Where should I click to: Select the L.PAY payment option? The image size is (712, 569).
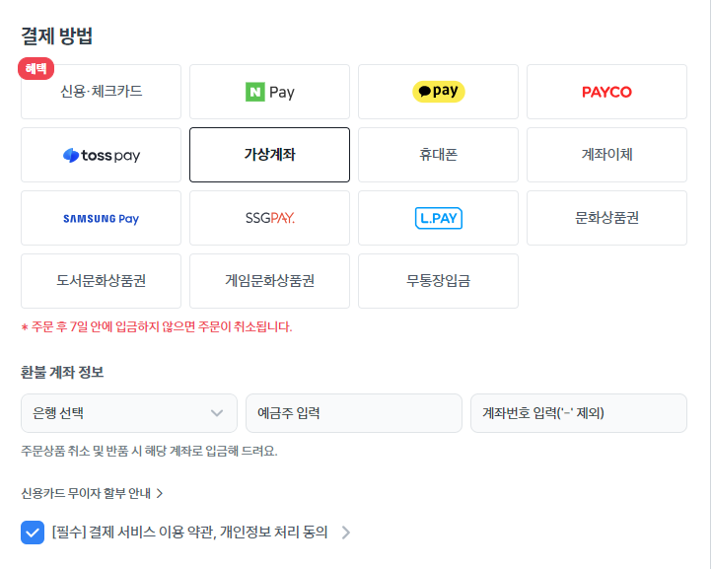coord(438,218)
